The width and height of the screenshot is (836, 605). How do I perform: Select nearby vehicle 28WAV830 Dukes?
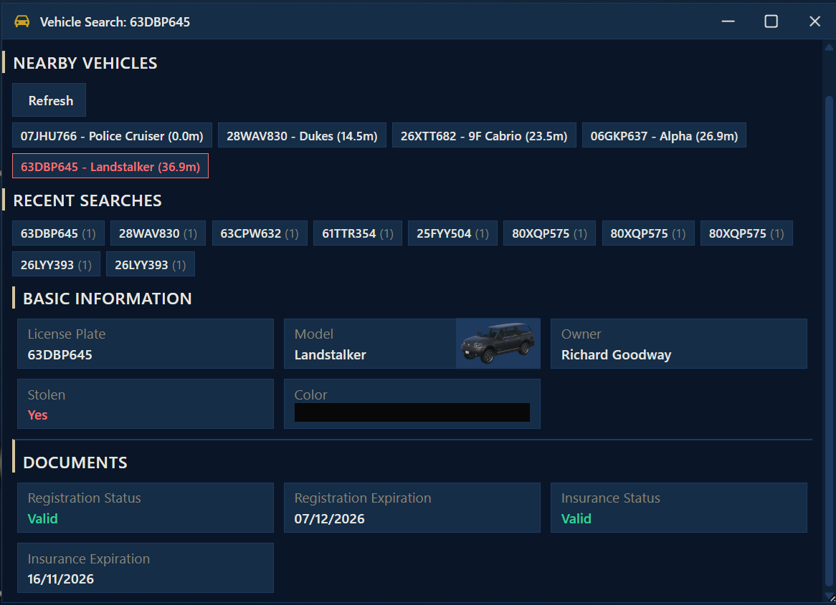(302, 135)
